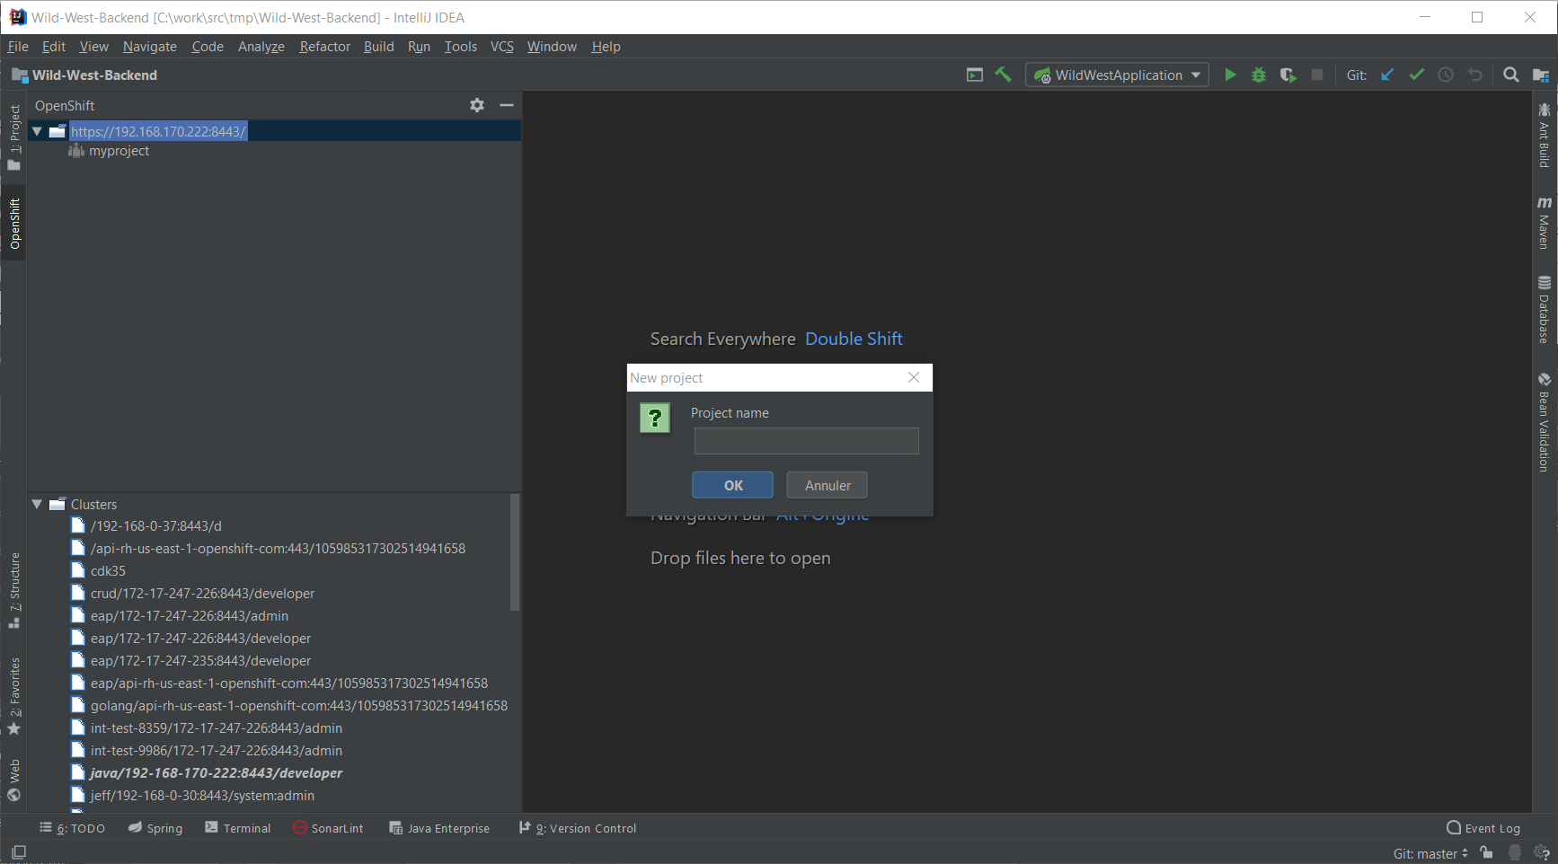The width and height of the screenshot is (1558, 864).
Task: Open the Tools menu
Action: pos(460,47)
